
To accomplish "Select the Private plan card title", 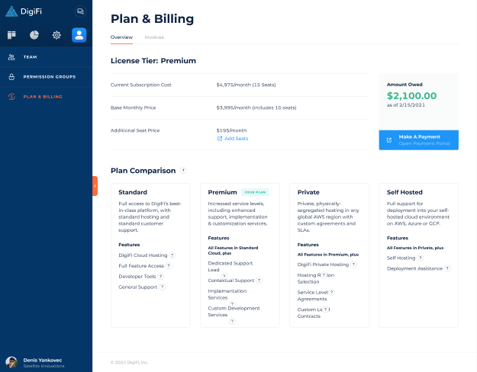I will pos(308,192).
